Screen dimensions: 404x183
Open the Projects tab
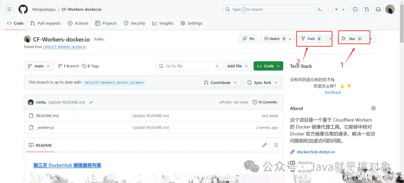106,23
